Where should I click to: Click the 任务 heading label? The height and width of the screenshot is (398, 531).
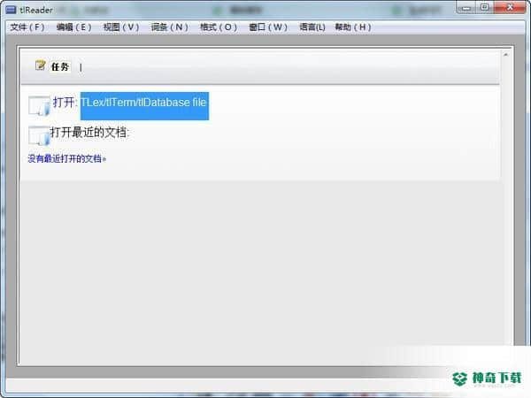point(60,66)
